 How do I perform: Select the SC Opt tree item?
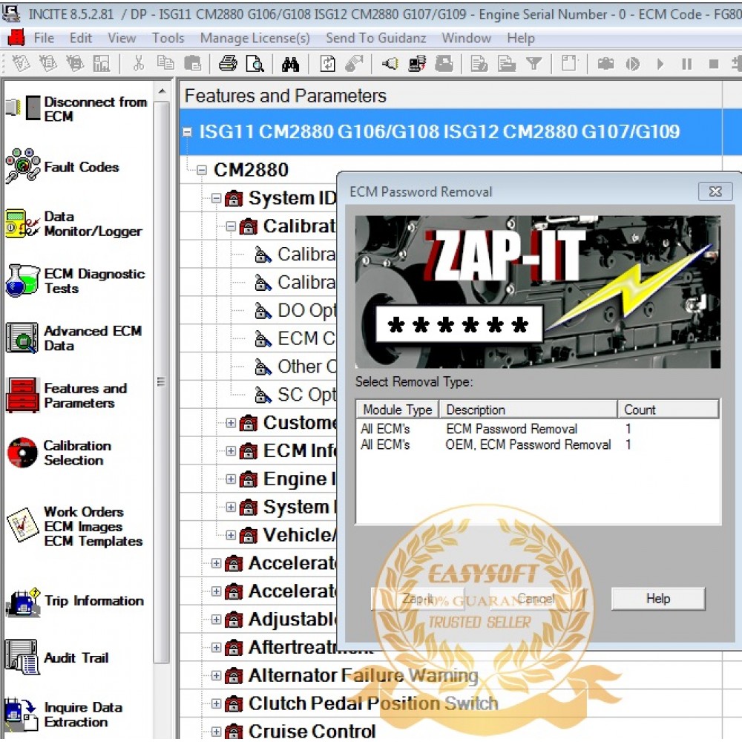click(x=306, y=395)
